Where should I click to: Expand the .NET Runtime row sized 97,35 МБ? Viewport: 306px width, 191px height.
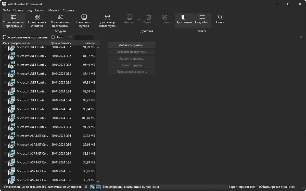tap(5, 83)
